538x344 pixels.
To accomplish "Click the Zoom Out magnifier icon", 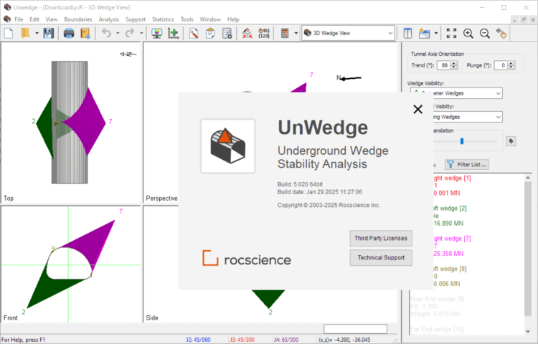I will pos(484,33).
